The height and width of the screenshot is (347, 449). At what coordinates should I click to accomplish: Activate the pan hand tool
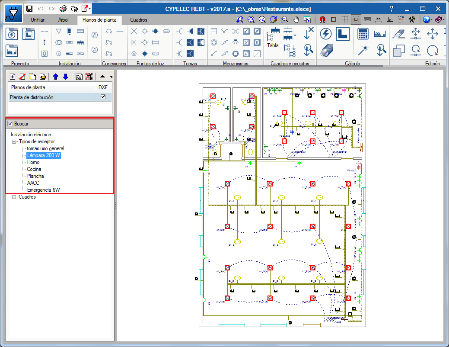click(296, 19)
